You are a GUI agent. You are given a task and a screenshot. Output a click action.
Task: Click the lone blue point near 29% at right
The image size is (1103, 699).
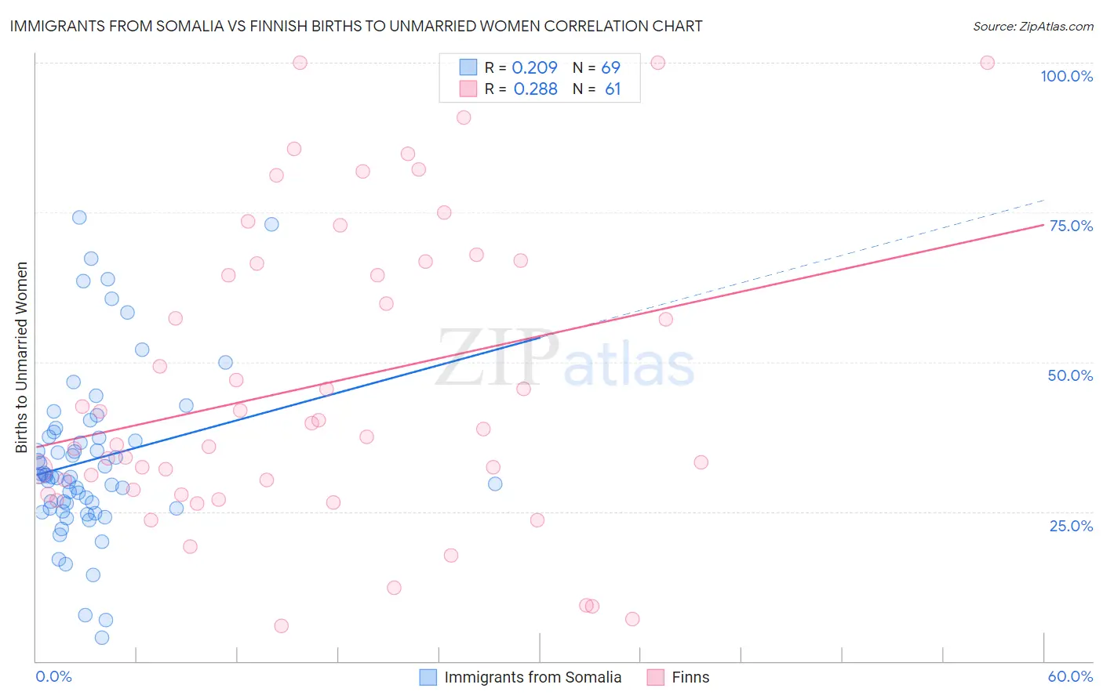point(495,484)
